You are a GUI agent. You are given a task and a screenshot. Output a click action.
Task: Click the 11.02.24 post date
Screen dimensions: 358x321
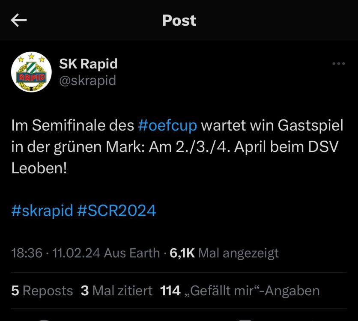coord(76,253)
